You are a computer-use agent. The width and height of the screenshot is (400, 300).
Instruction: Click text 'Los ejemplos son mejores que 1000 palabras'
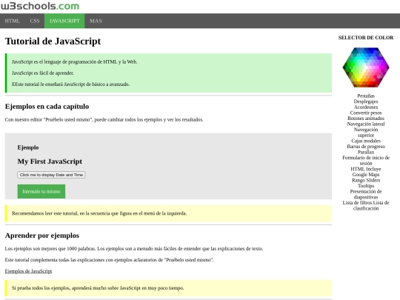pyautogui.click(x=50, y=249)
